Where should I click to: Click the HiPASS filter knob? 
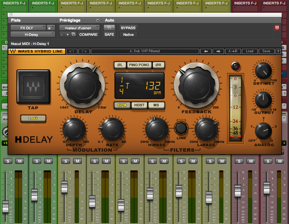pyautogui.click(x=157, y=130)
